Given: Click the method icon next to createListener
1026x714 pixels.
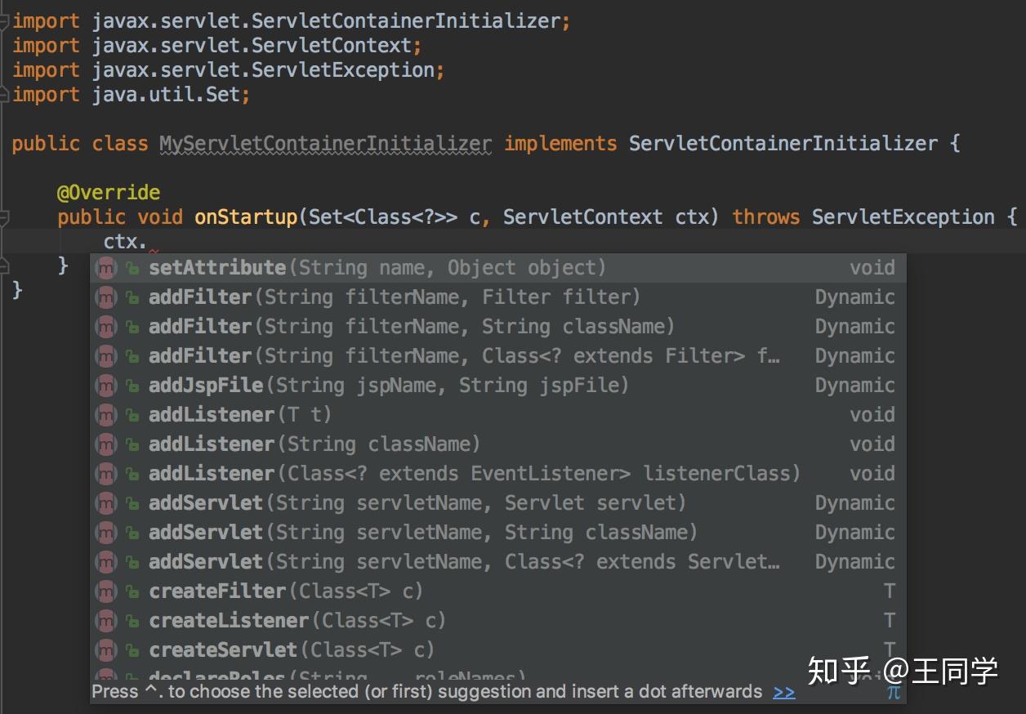Looking at the screenshot, I should coord(106,620).
